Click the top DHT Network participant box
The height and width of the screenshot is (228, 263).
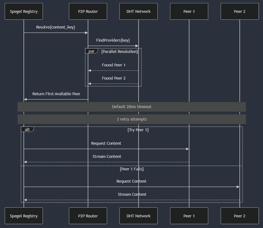tap(138, 12)
